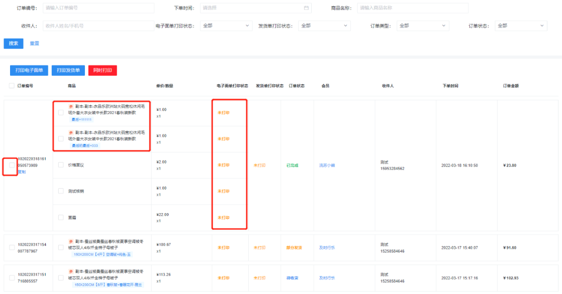562x294 pixels.
Task: Click the red 同时打印 button
Action: point(103,70)
